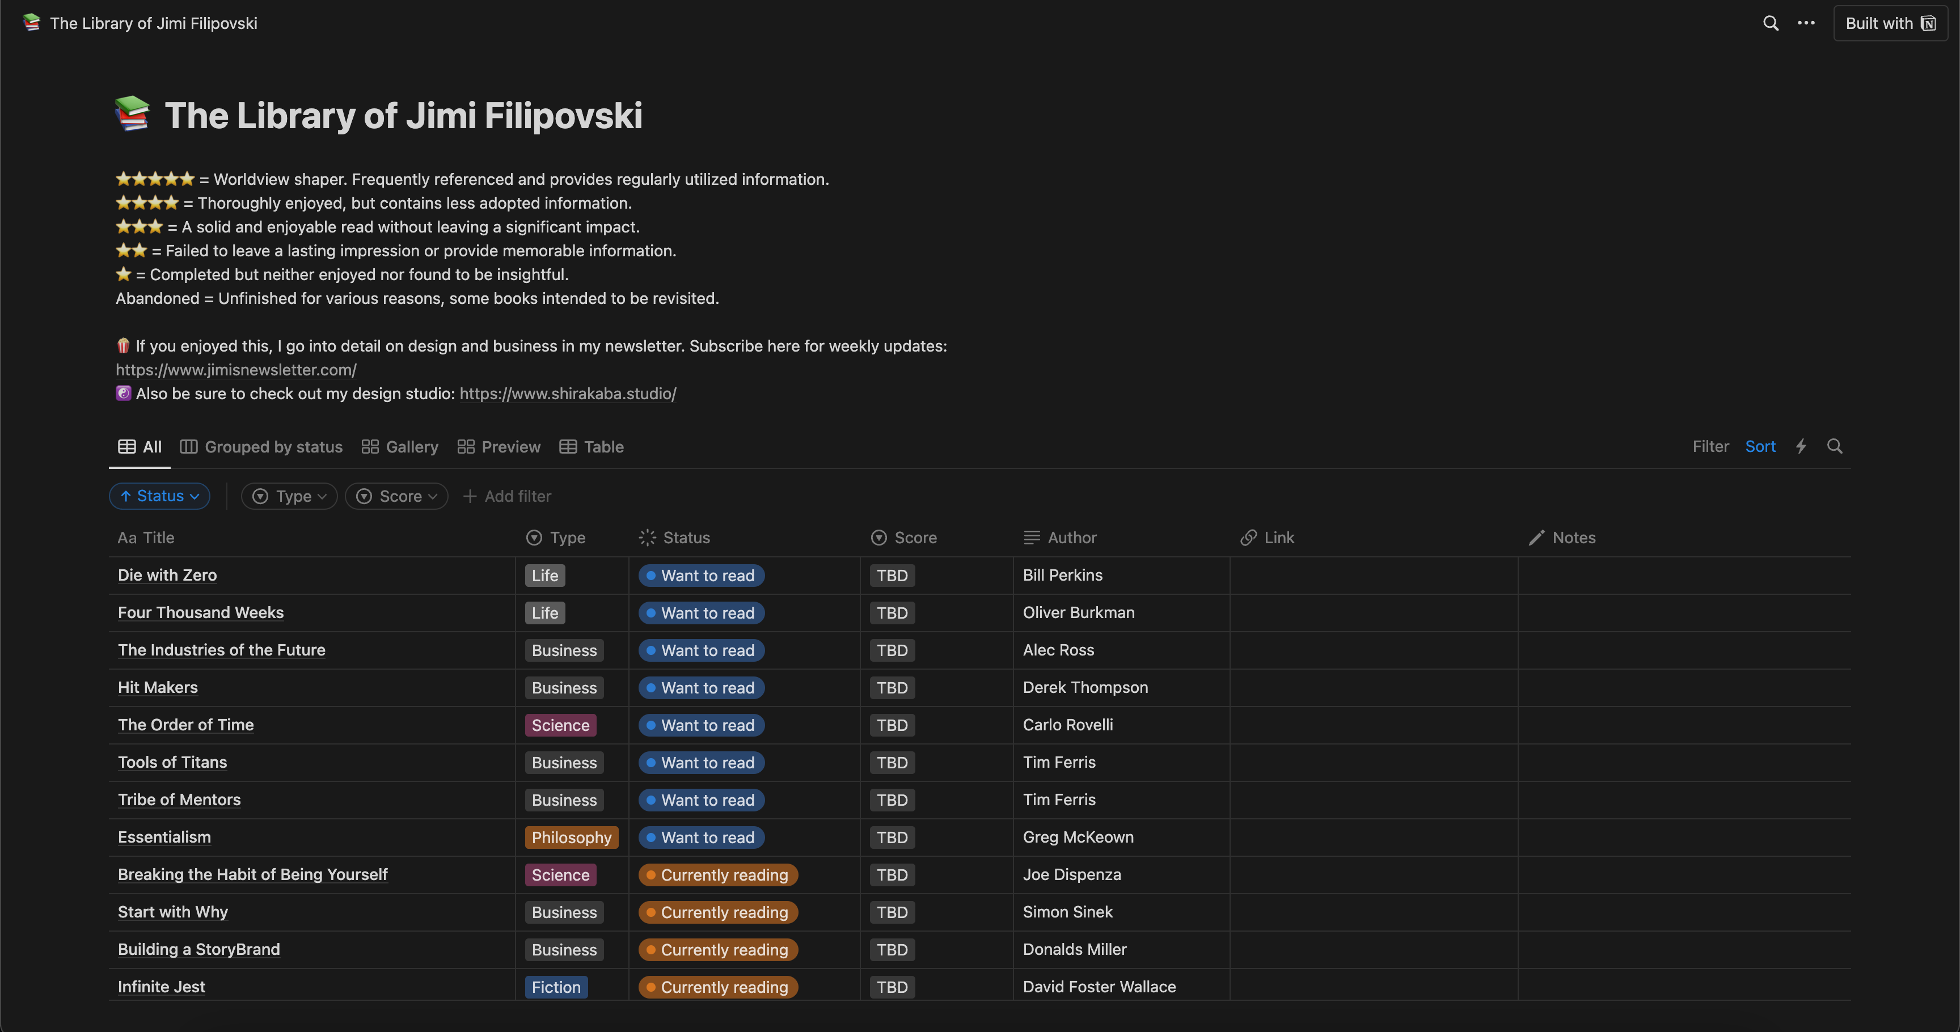Screen dimensions: 1960x1032
Task: Click TBD score for Tools of Titans
Action: (893, 763)
